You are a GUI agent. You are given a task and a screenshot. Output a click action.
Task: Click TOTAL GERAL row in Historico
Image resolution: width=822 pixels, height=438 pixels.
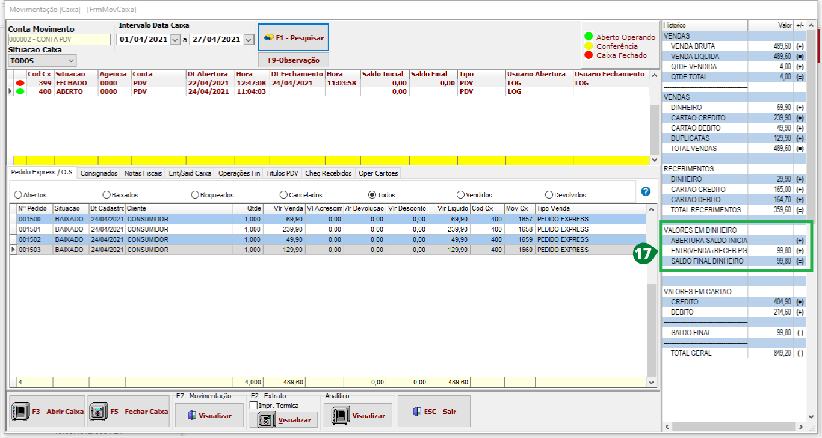734,353
